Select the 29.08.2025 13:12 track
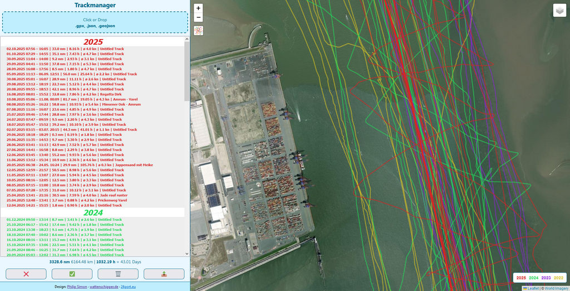The width and height of the screenshot is (570, 291). [93, 84]
